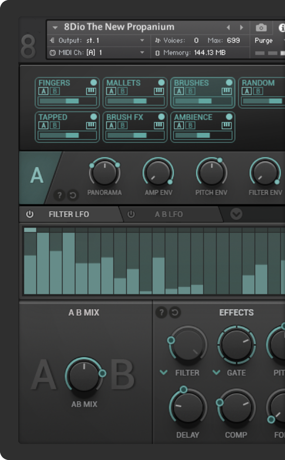Go to the next preset arrow
The height and width of the screenshot is (460, 285).
point(242,27)
